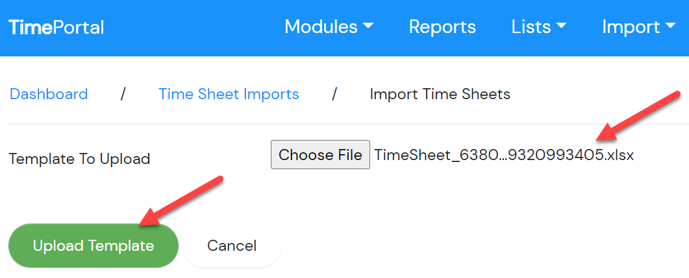
Task: Click the slash separator after Dashboard
Action: [x=123, y=94]
